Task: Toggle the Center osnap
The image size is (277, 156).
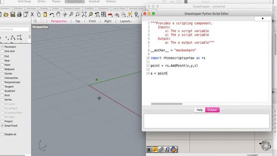Action: (2, 74)
